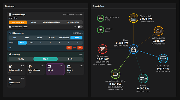Image resolution: width=180 pixels, height=100 pixels.
Task: Select the Stromzähler power pylon icon
Action: (x=103, y=49)
